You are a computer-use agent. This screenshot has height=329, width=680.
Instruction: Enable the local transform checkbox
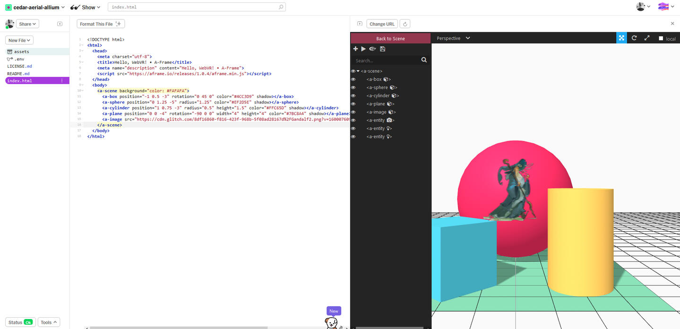tap(661, 39)
